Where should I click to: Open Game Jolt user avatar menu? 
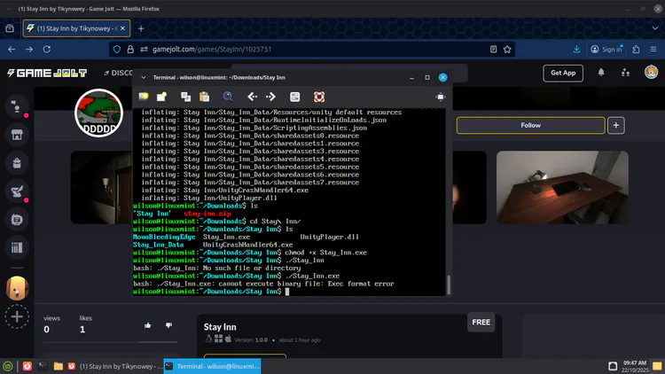tap(651, 72)
